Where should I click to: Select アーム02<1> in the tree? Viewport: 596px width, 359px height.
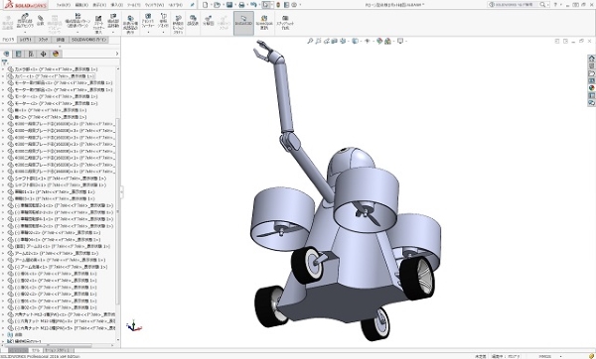click(x=54, y=253)
